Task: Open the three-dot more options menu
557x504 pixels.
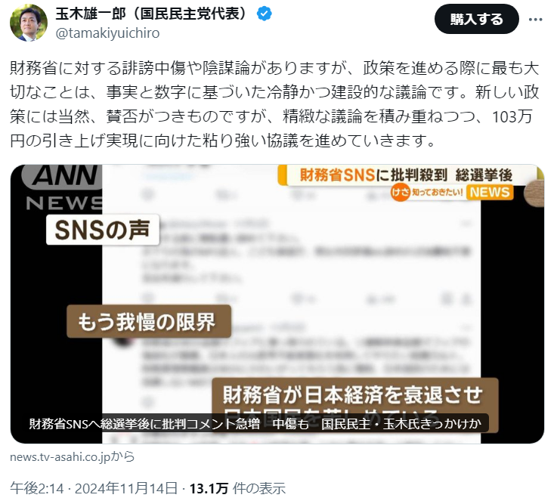Action: (x=535, y=19)
